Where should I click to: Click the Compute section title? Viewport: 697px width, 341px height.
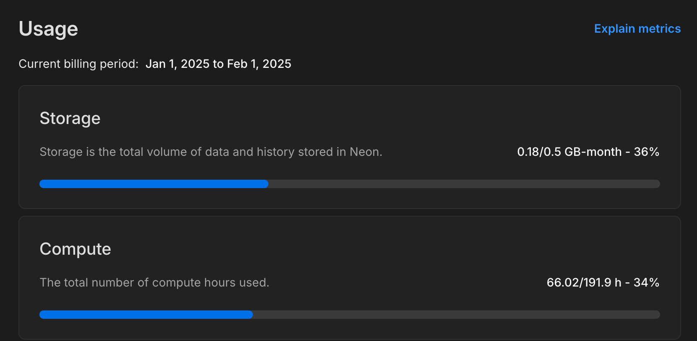pos(75,249)
